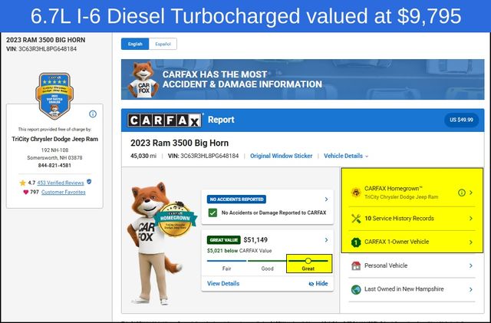This screenshot has height=323, width=491.
Task: Click the 45,030 mi mileage text
Action: 143,156
